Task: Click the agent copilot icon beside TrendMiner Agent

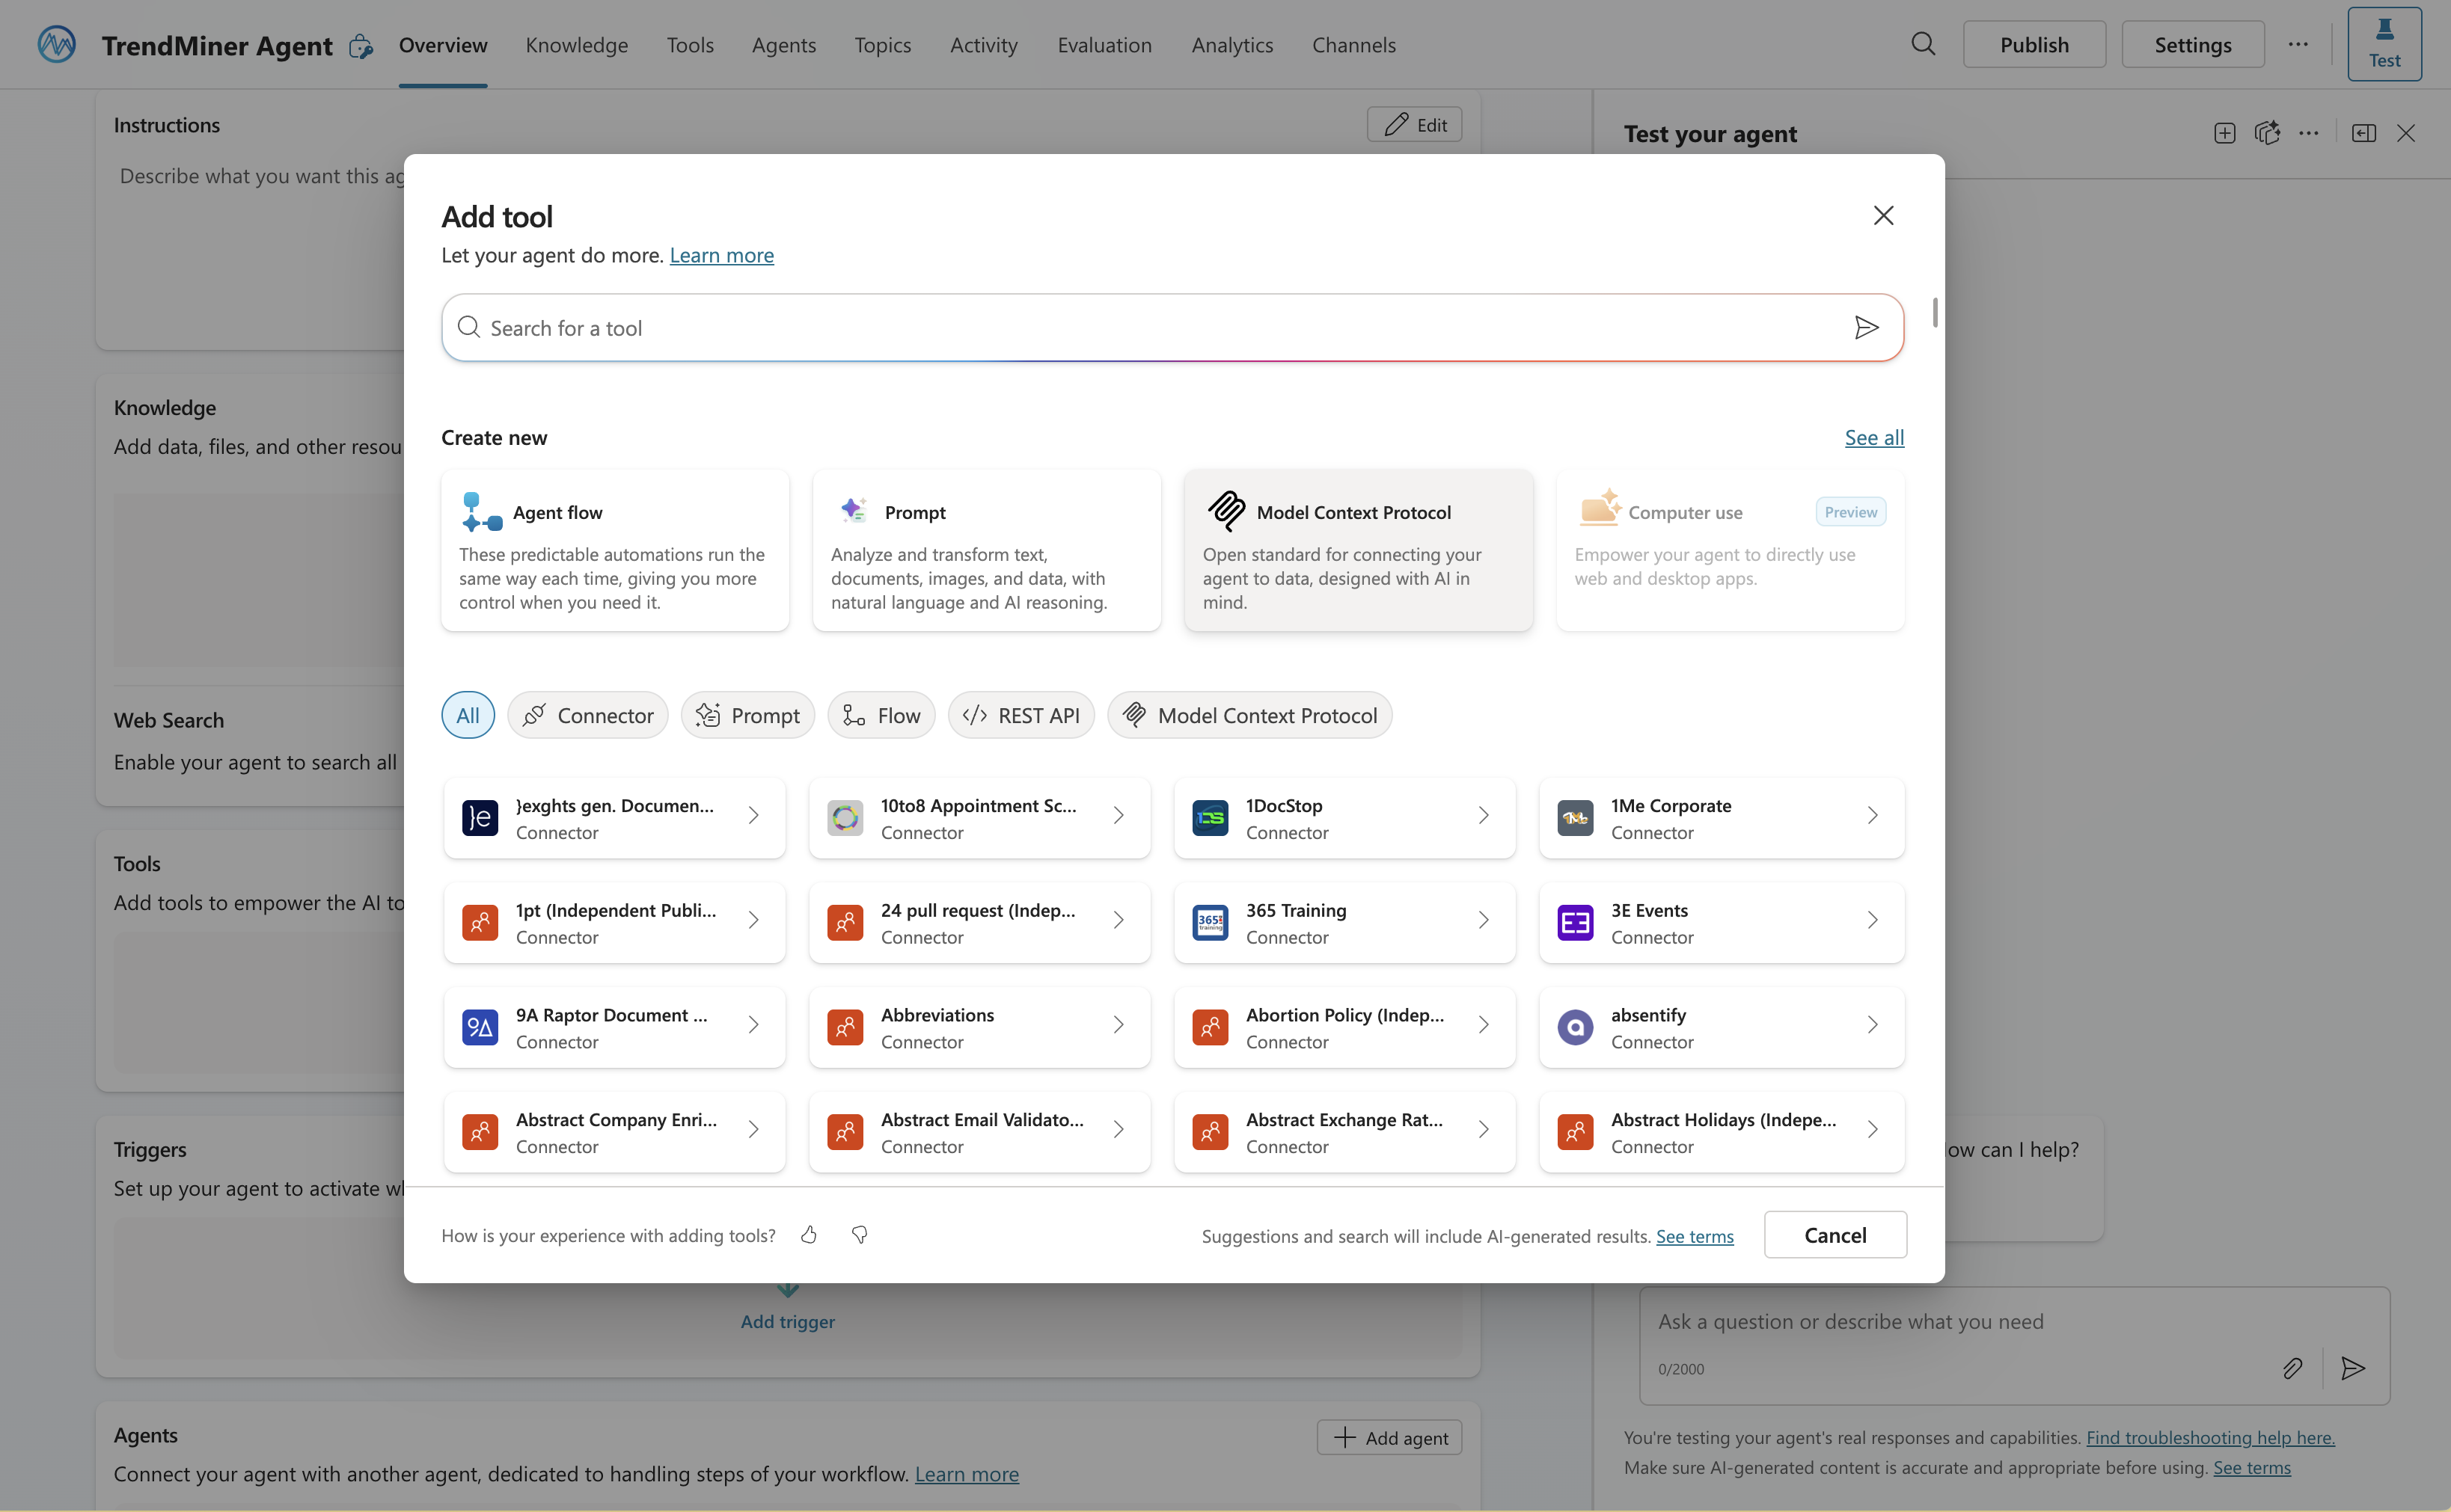Action: (361, 47)
